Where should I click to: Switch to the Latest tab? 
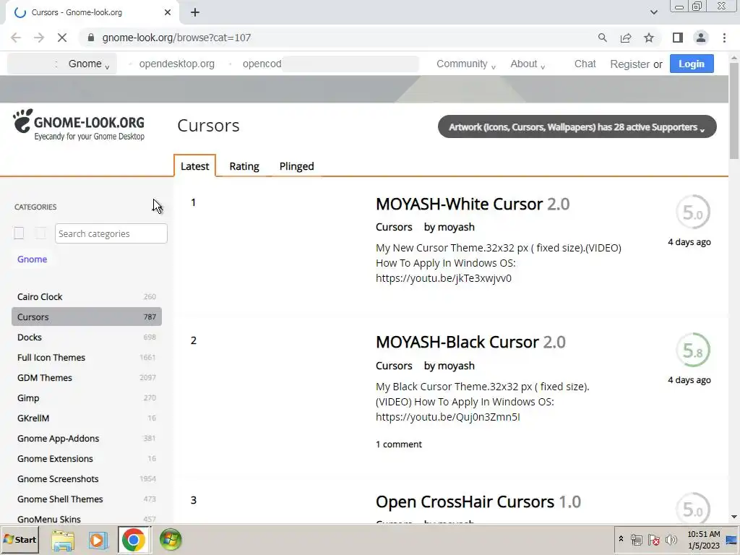(x=195, y=166)
